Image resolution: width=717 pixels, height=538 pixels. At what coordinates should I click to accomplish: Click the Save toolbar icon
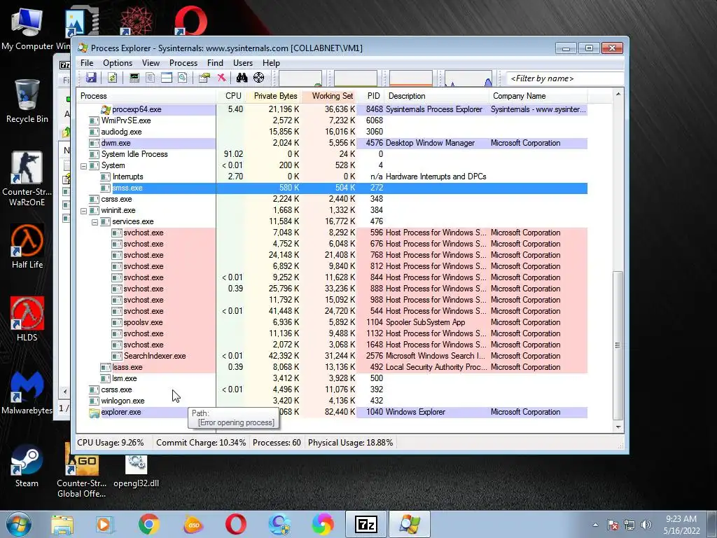91,78
